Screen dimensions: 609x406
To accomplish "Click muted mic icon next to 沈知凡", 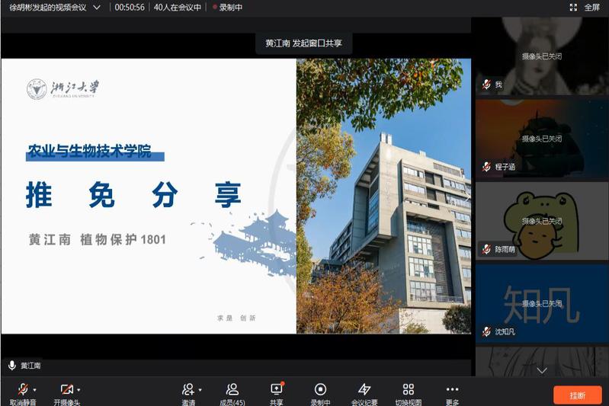I will coord(486,331).
